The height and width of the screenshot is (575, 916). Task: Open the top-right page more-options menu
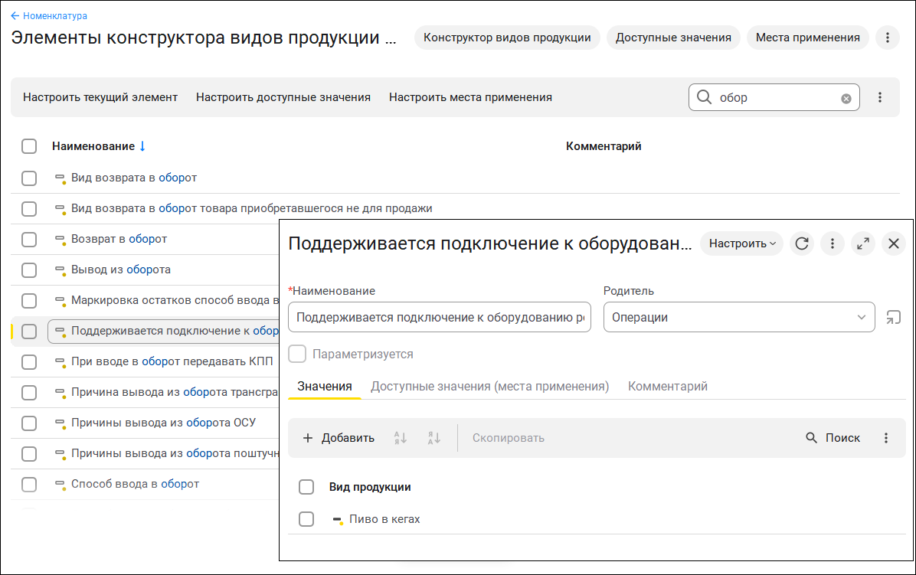(887, 37)
